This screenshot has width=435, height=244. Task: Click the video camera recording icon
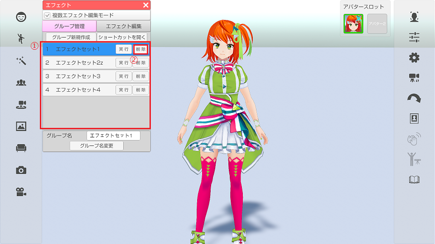(x=21, y=192)
